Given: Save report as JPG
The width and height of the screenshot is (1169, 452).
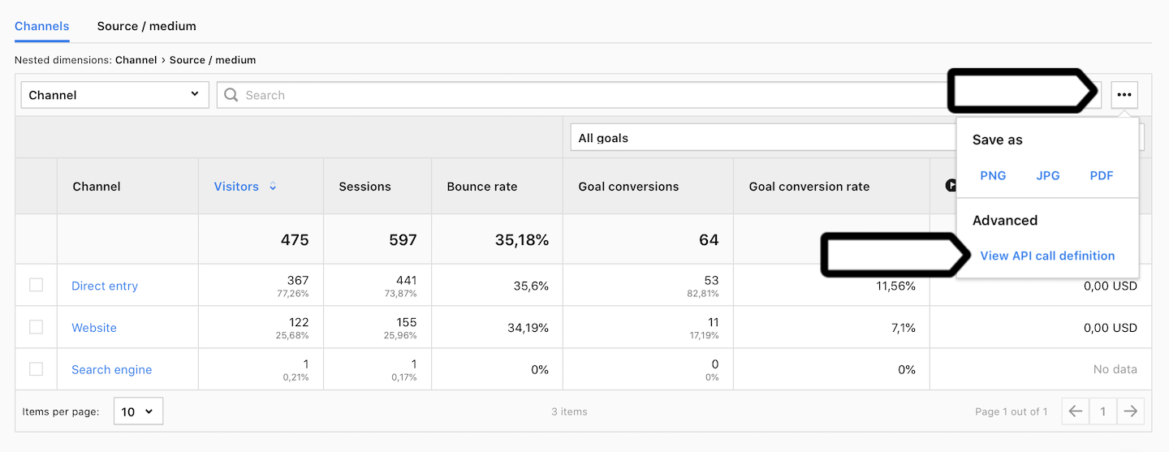Looking at the screenshot, I should coord(1048,175).
